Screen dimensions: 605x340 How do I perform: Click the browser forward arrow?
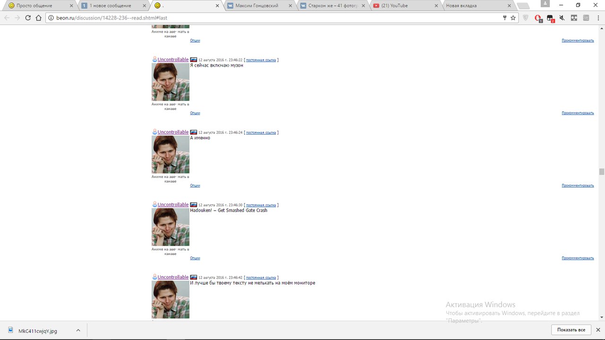17,18
